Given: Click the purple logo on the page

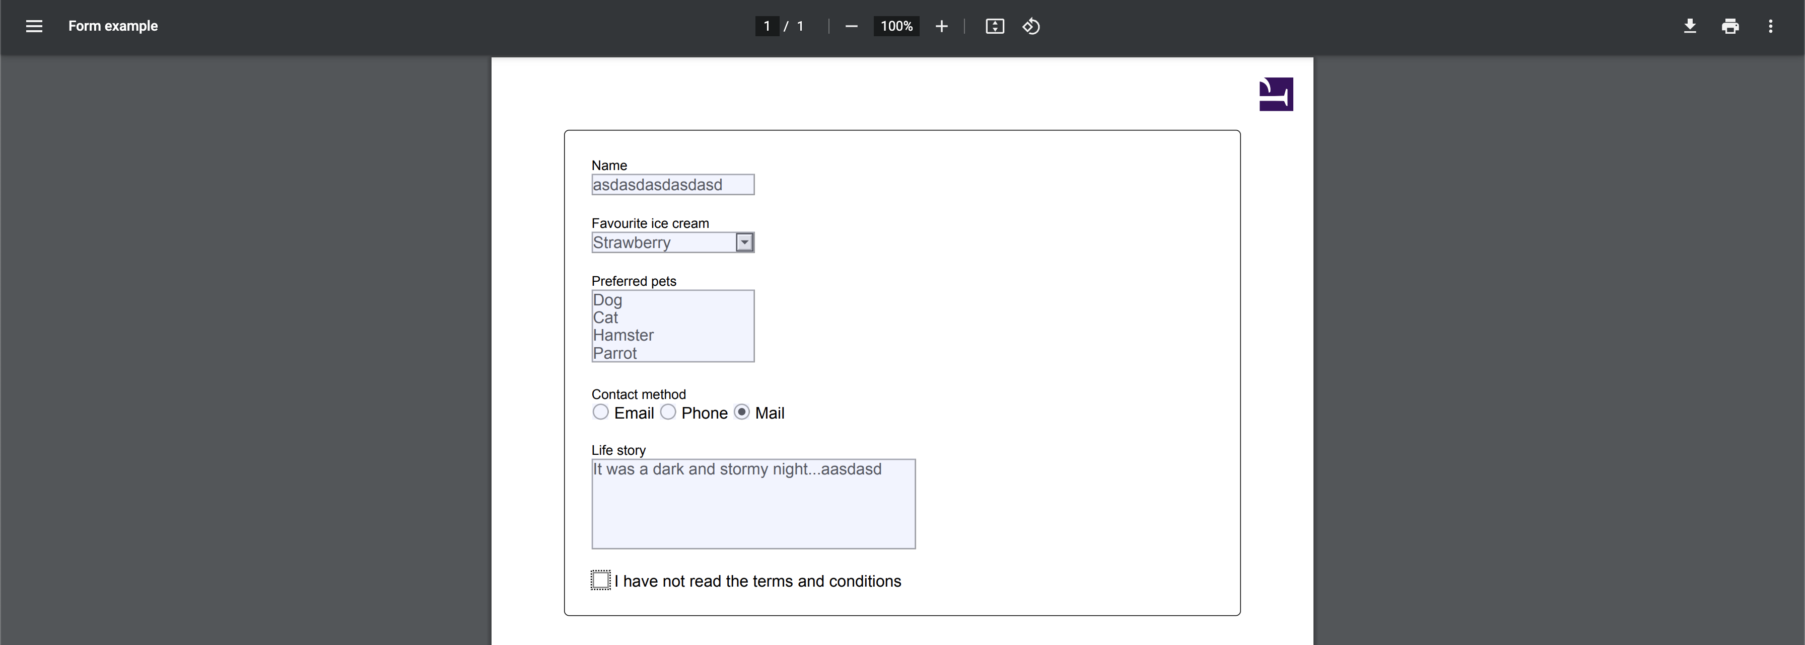Looking at the screenshot, I should pyautogui.click(x=1276, y=94).
